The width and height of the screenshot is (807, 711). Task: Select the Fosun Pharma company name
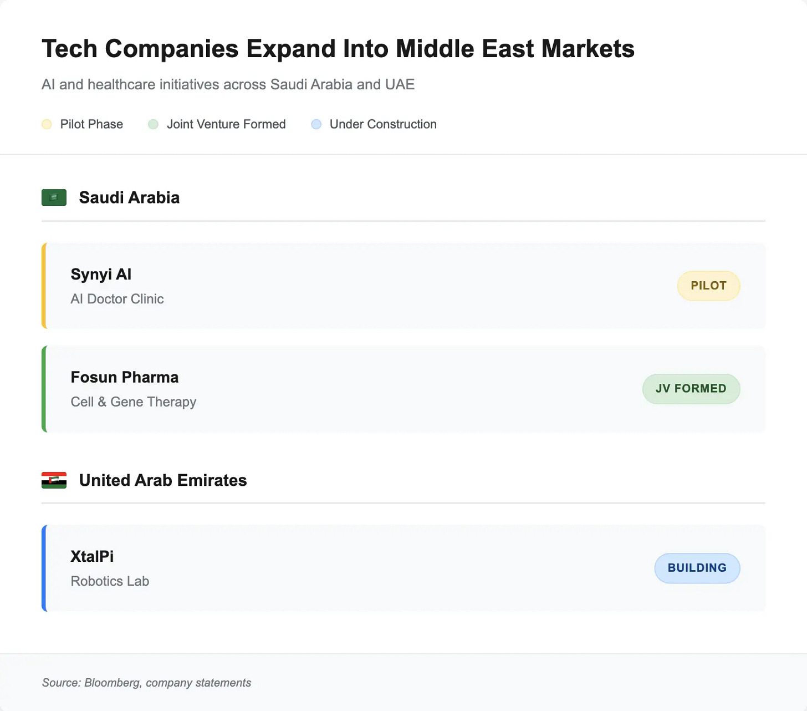pos(125,378)
